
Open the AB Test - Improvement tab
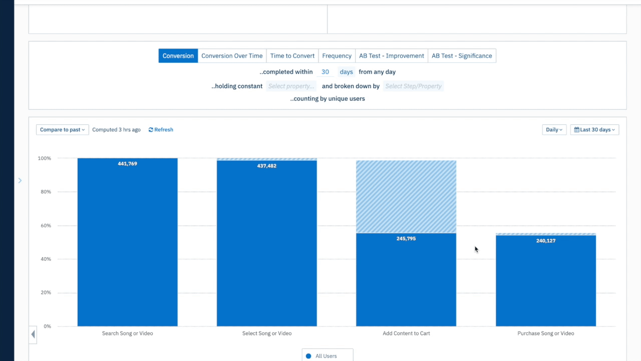[392, 56]
